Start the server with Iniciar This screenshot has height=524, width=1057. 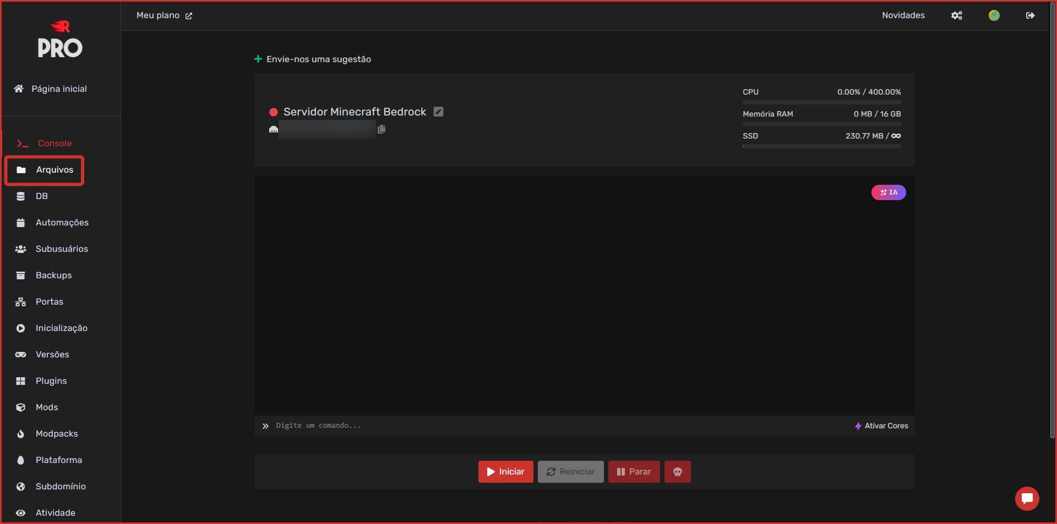tap(506, 472)
